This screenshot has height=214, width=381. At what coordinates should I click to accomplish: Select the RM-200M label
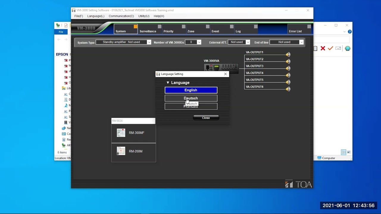click(x=136, y=151)
